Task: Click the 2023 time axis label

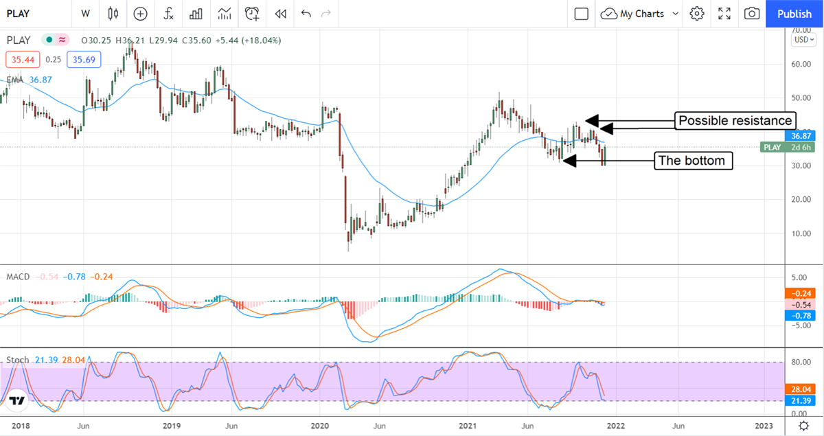Action: coord(766,426)
